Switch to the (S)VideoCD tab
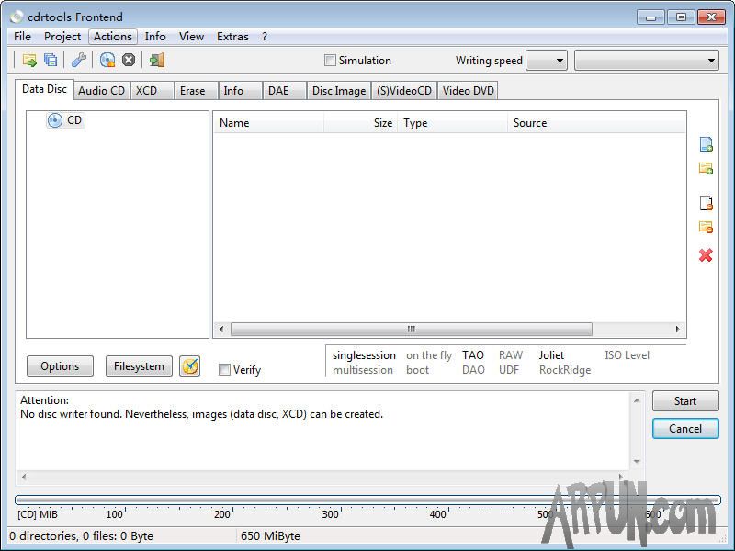 pyautogui.click(x=404, y=90)
